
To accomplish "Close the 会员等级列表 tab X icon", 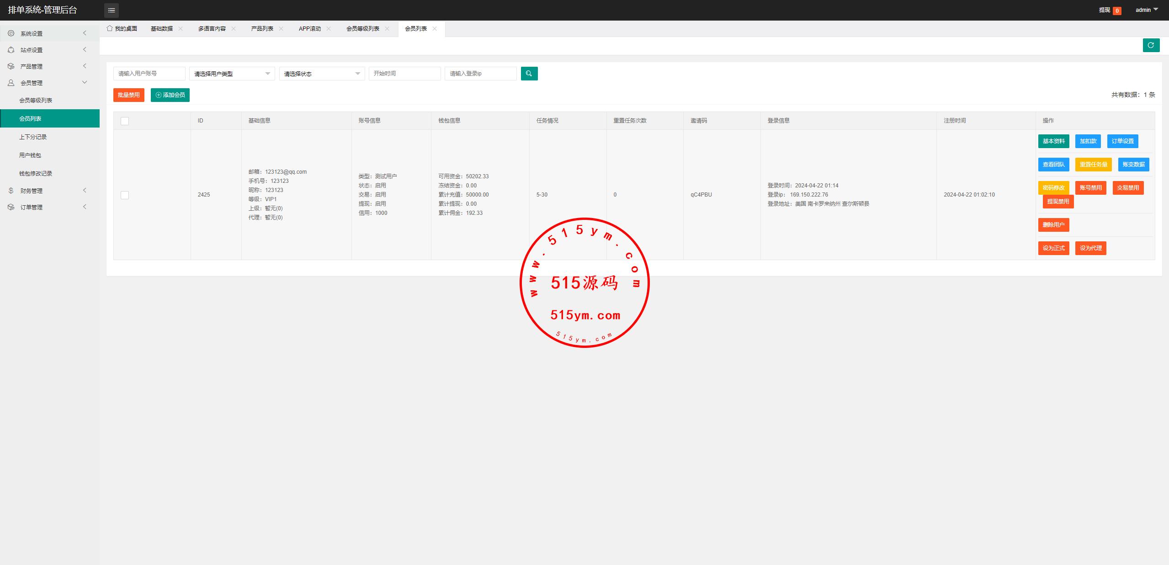I will (x=387, y=29).
